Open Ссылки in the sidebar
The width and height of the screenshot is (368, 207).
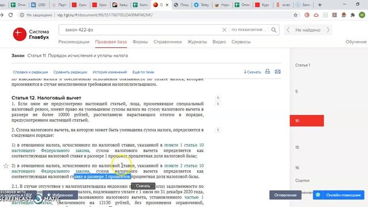(x=302, y=181)
